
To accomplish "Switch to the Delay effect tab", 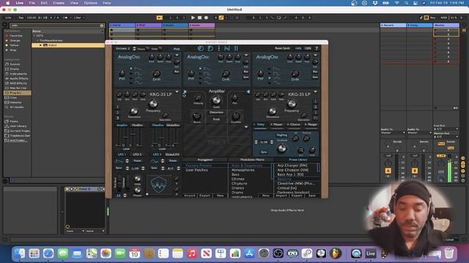I will (260, 124).
